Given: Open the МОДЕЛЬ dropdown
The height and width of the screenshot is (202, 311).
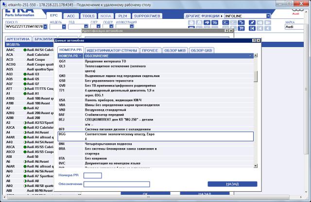Looking at the screenshot, I should coord(64,27).
